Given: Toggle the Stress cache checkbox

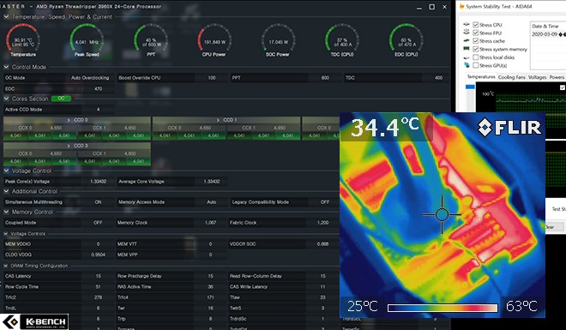Looking at the screenshot, I should [x=476, y=41].
